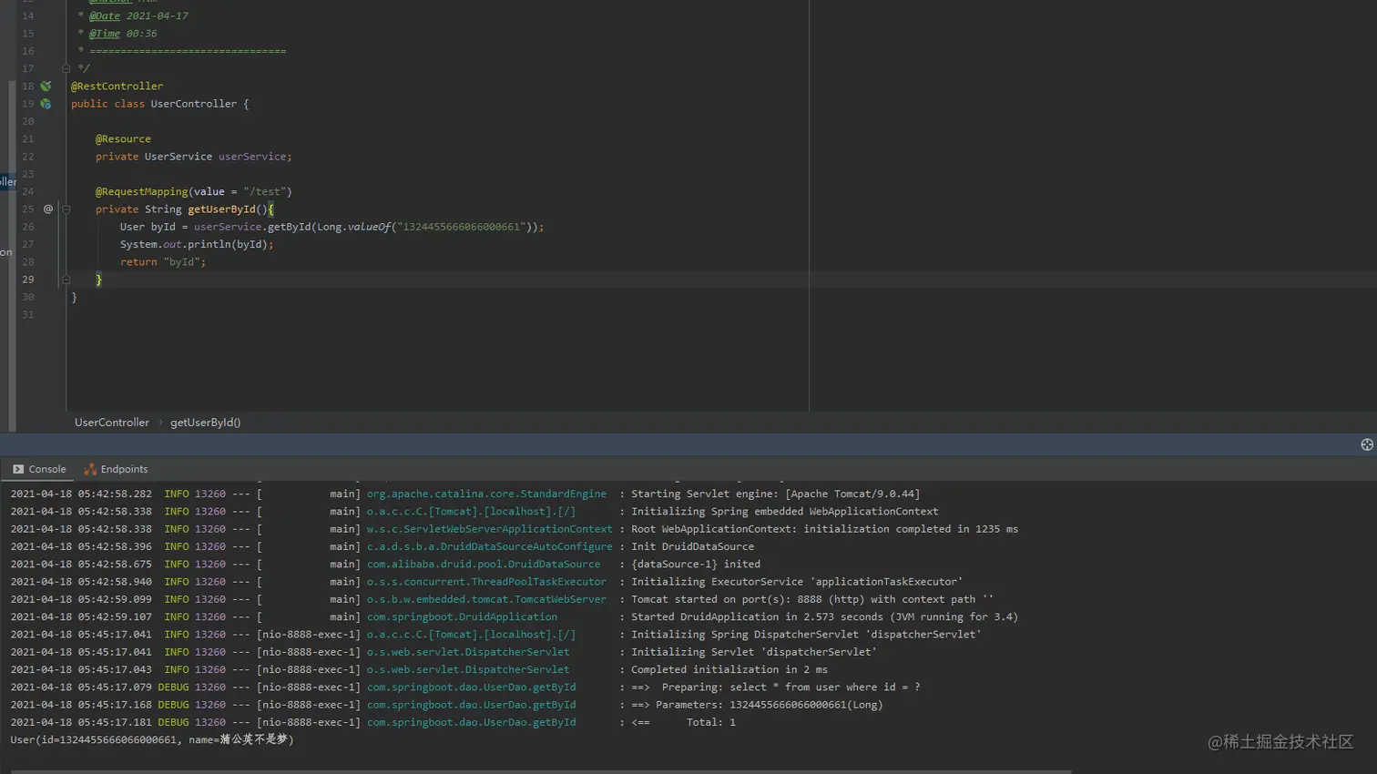
Task: Click the 'Started DruidApplication in 2.573 seconds' message
Action: tap(825, 616)
